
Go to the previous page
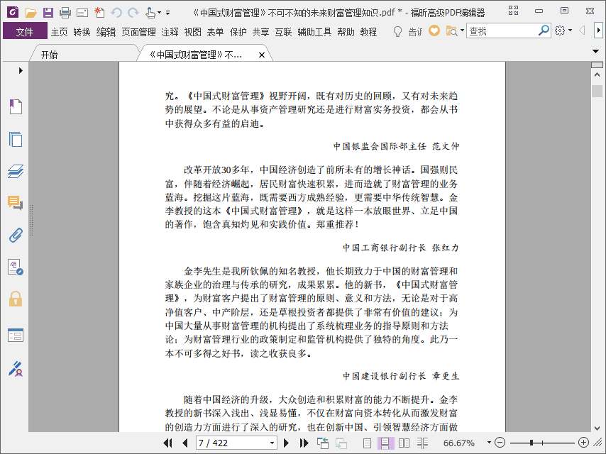(x=184, y=443)
